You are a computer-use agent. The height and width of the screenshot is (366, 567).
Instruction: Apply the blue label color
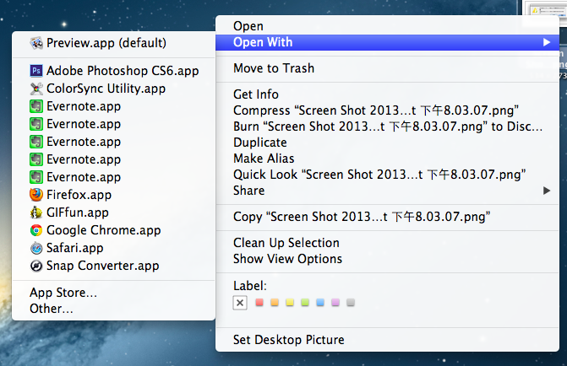[x=320, y=303]
